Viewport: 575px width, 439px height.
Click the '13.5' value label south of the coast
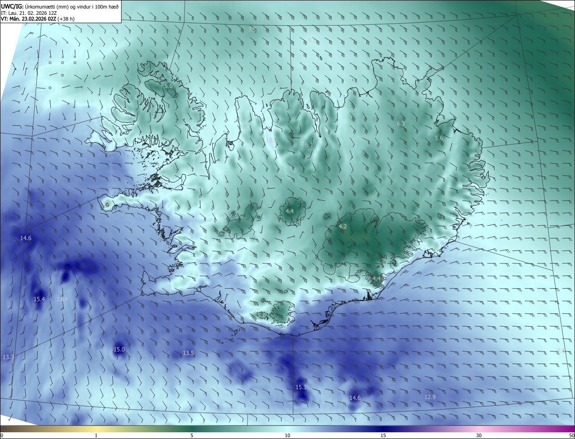[x=188, y=353]
